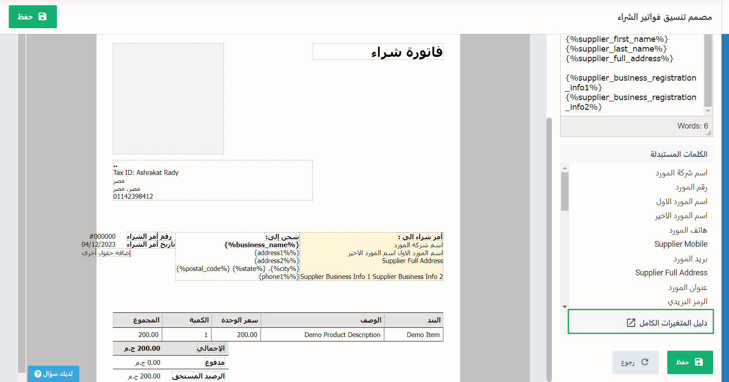Click the logo image placeholder on invoice
The image size is (729, 382).
[x=168, y=99]
